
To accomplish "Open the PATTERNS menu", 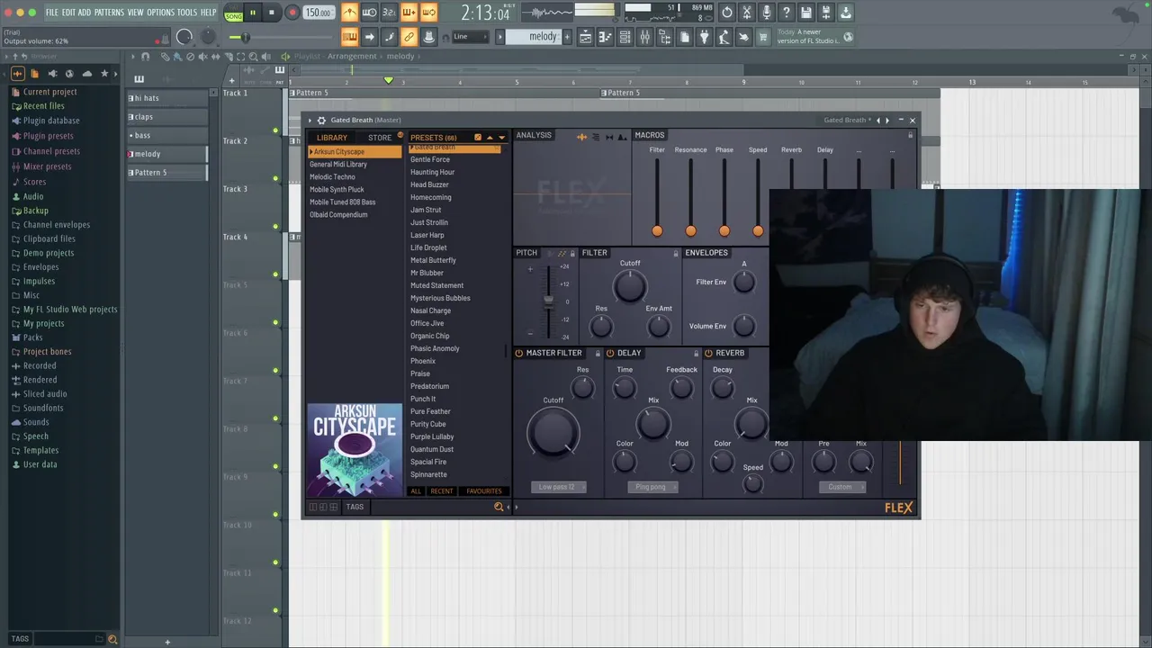I will pos(109,13).
